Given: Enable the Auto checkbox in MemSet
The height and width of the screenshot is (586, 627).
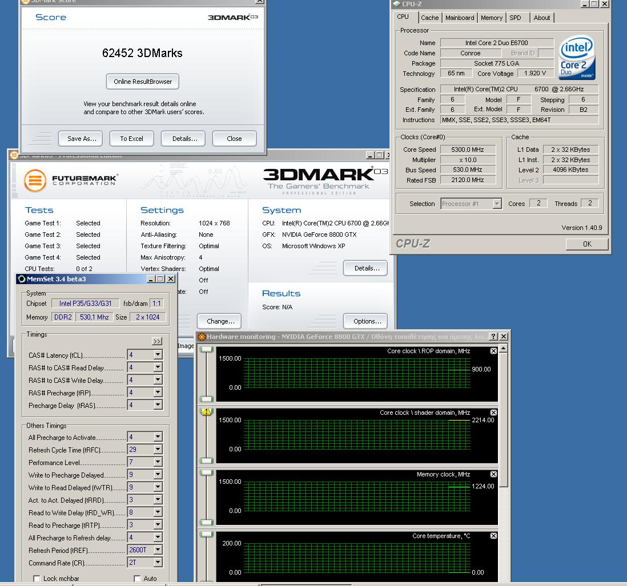Looking at the screenshot, I should [x=137, y=579].
